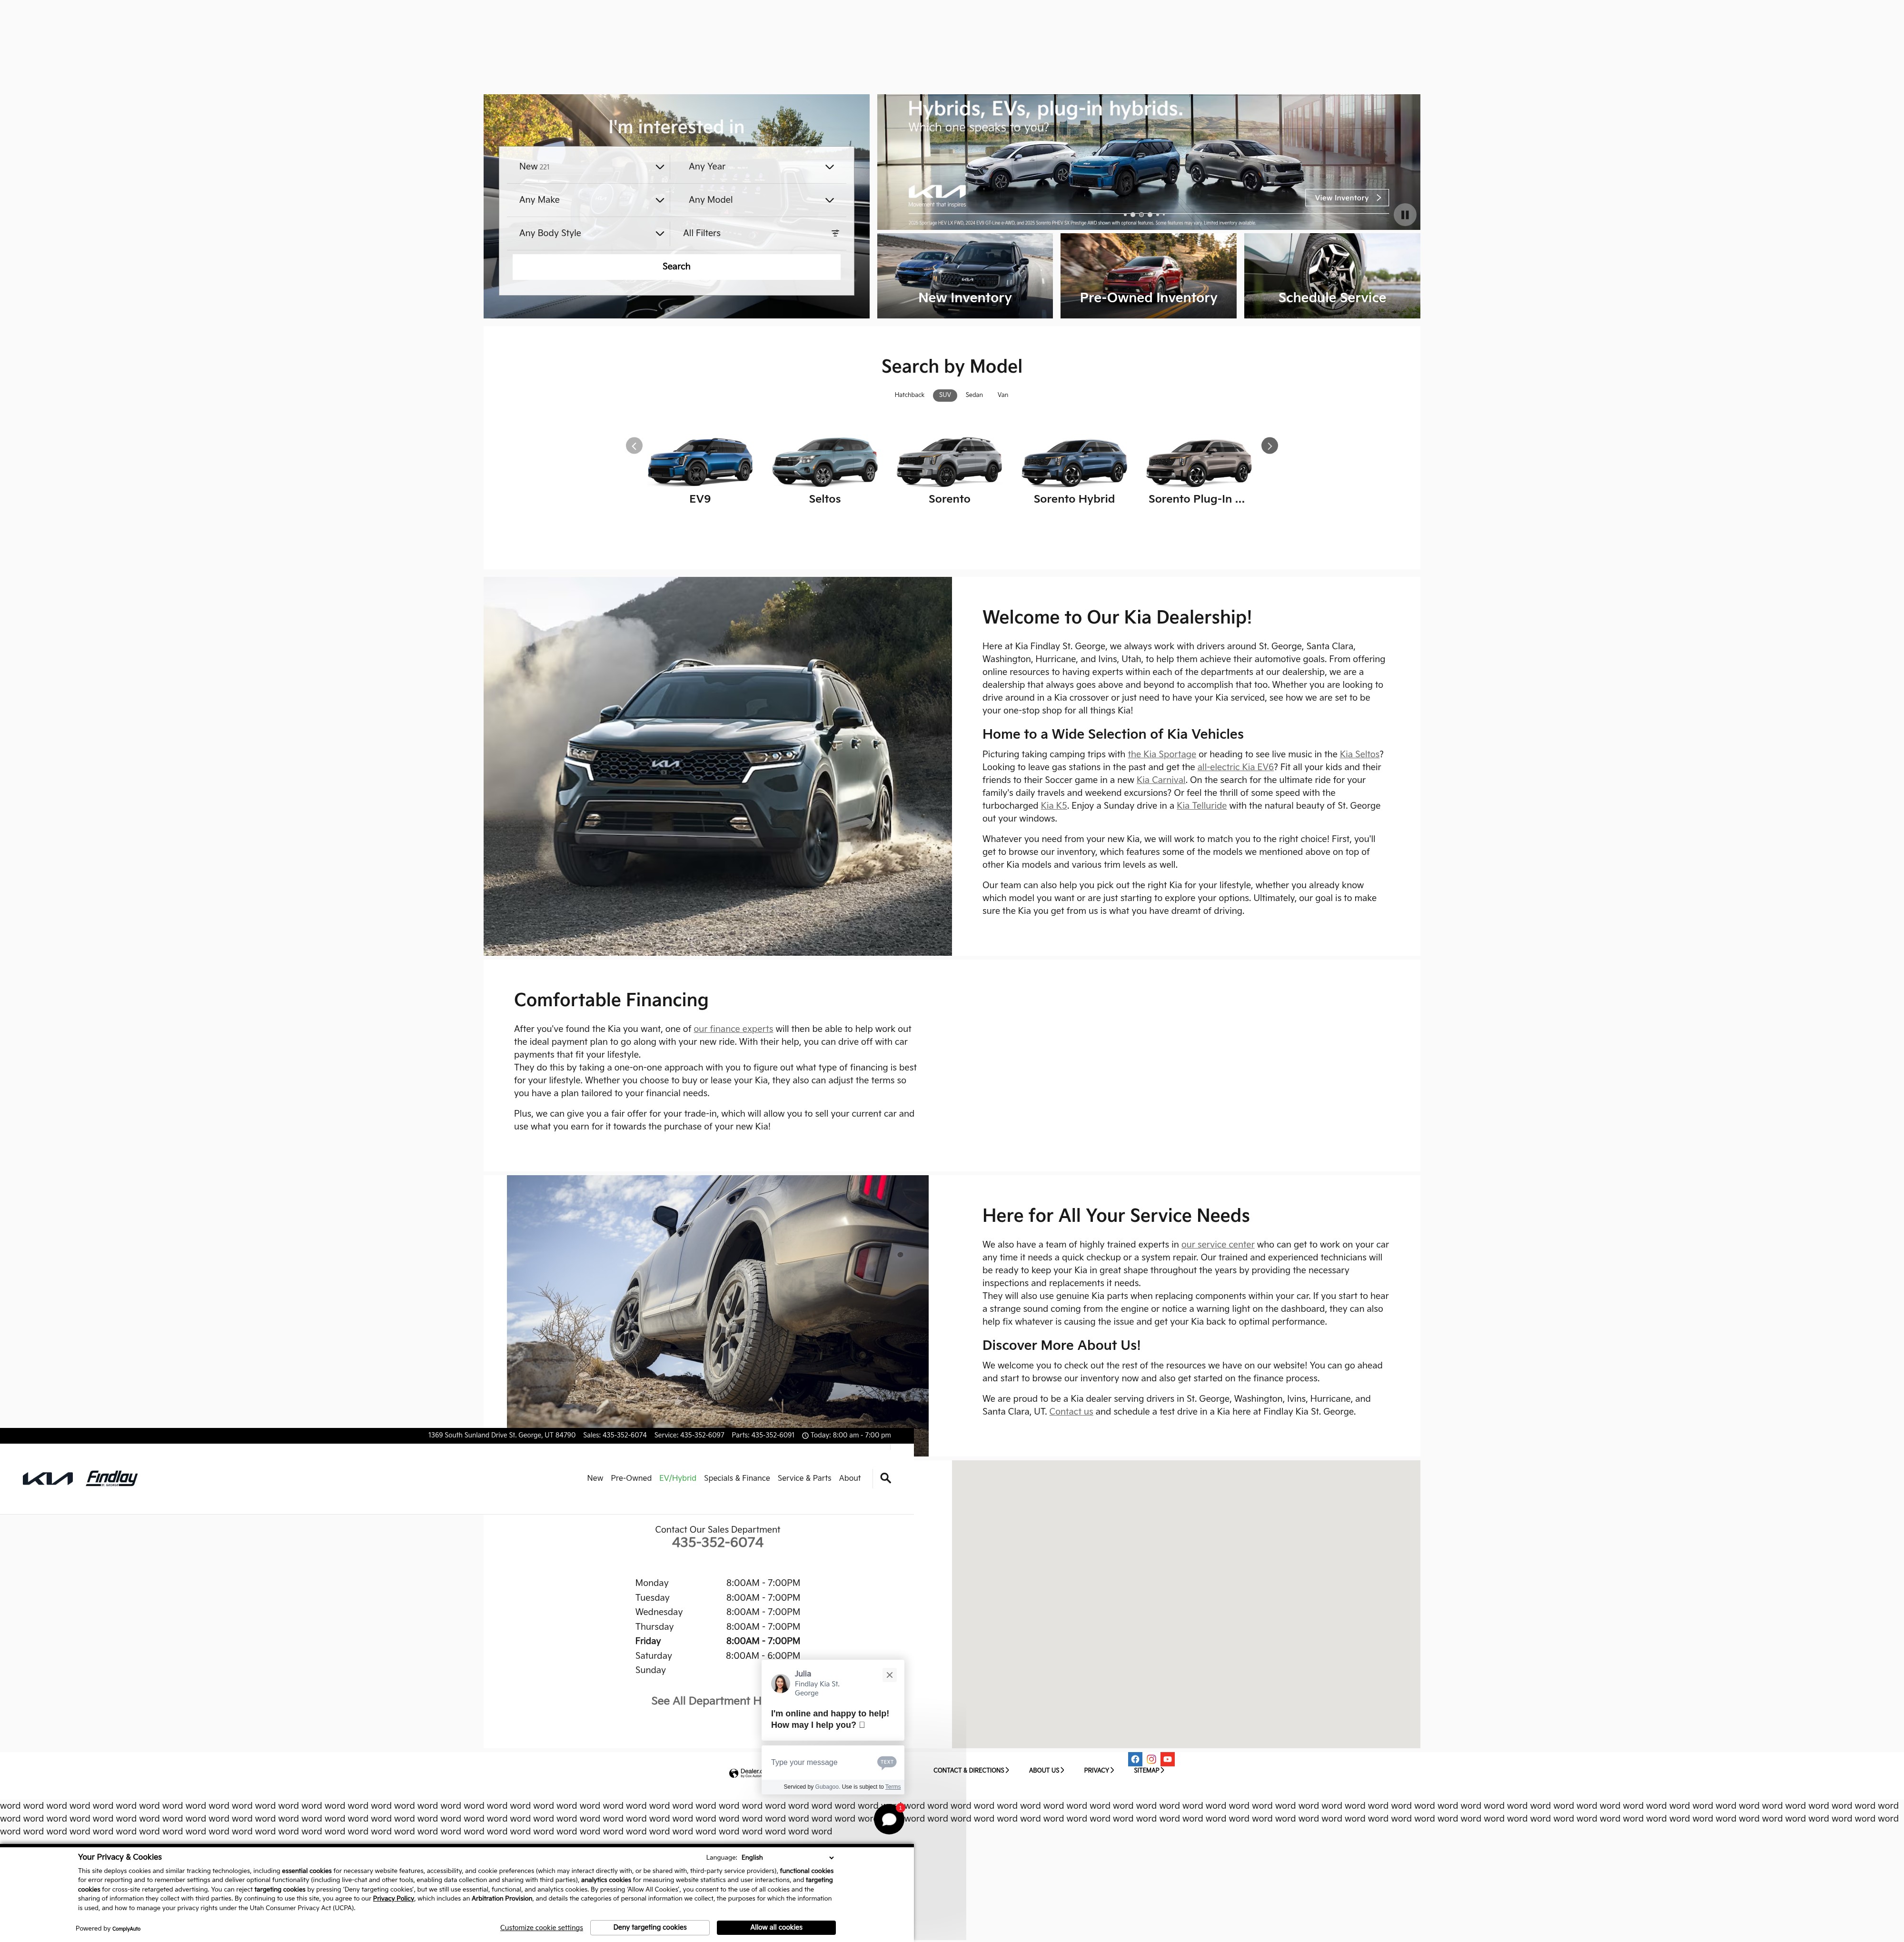Open the All Filters icon
1904x1942 pixels.
click(835, 233)
